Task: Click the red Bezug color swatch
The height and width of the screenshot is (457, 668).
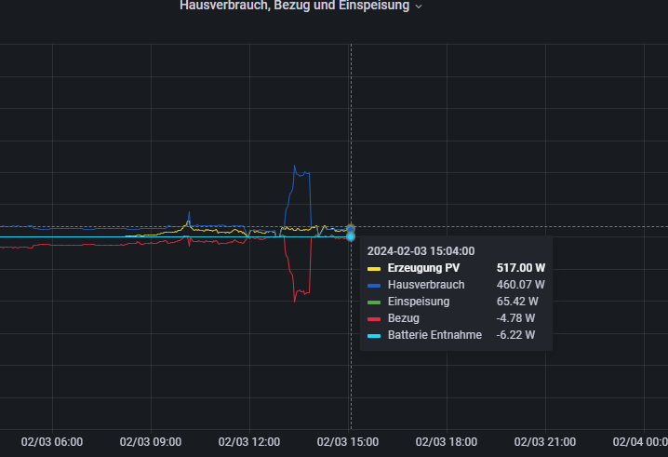Action: coord(374,318)
